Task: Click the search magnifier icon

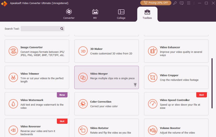Action: 62,29
